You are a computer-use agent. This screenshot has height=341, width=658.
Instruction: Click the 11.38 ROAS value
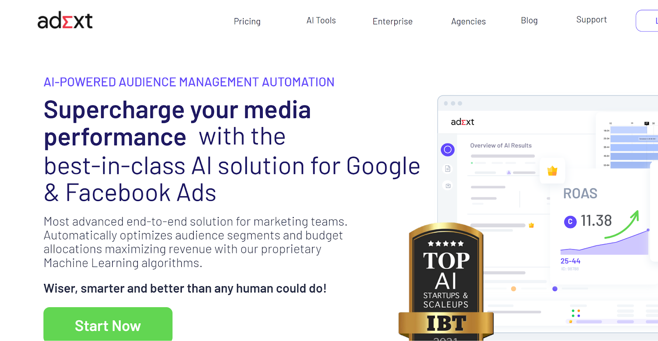[596, 221]
